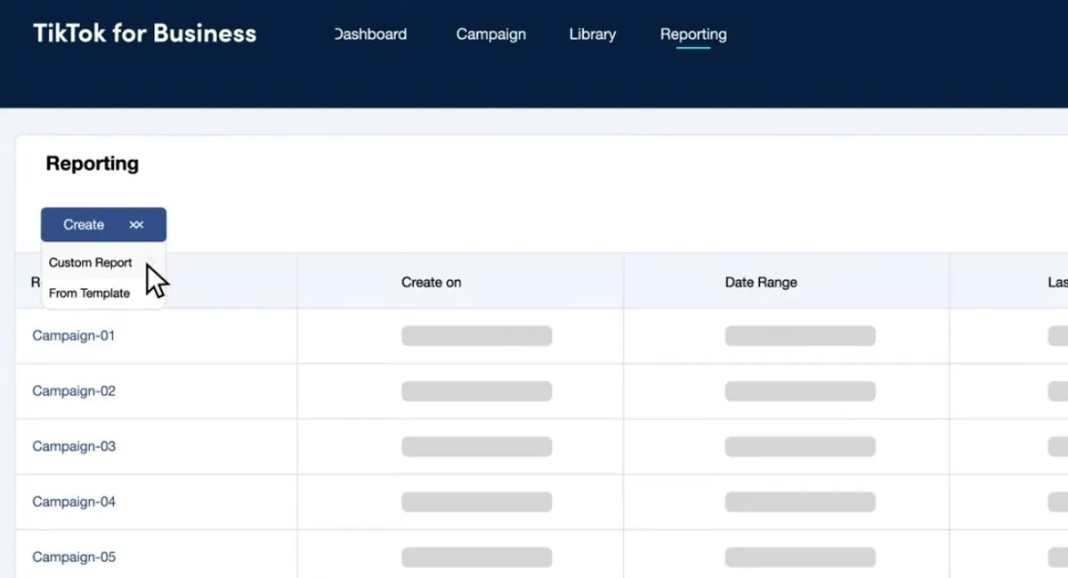Click Campaign-05 Create on placeholder cell
Image resolution: width=1068 pixels, height=578 pixels.
click(x=476, y=557)
